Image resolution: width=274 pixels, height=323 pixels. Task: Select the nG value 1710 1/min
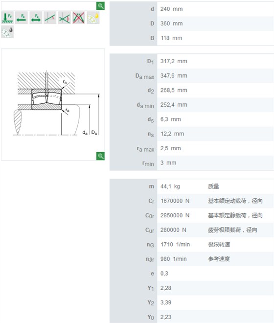click(175, 245)
